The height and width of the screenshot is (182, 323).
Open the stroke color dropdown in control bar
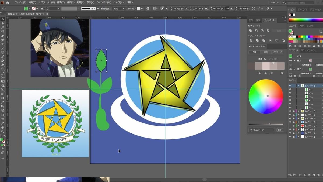[37, 9]
